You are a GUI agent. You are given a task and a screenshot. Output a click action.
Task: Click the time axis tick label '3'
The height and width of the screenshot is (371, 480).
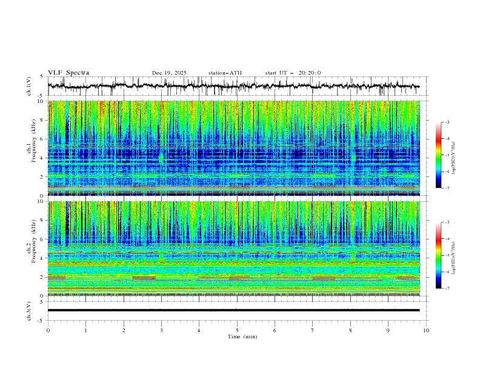(x=161, y=330)
